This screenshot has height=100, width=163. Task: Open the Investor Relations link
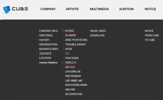pyautogui.click(x=48, y=63)
